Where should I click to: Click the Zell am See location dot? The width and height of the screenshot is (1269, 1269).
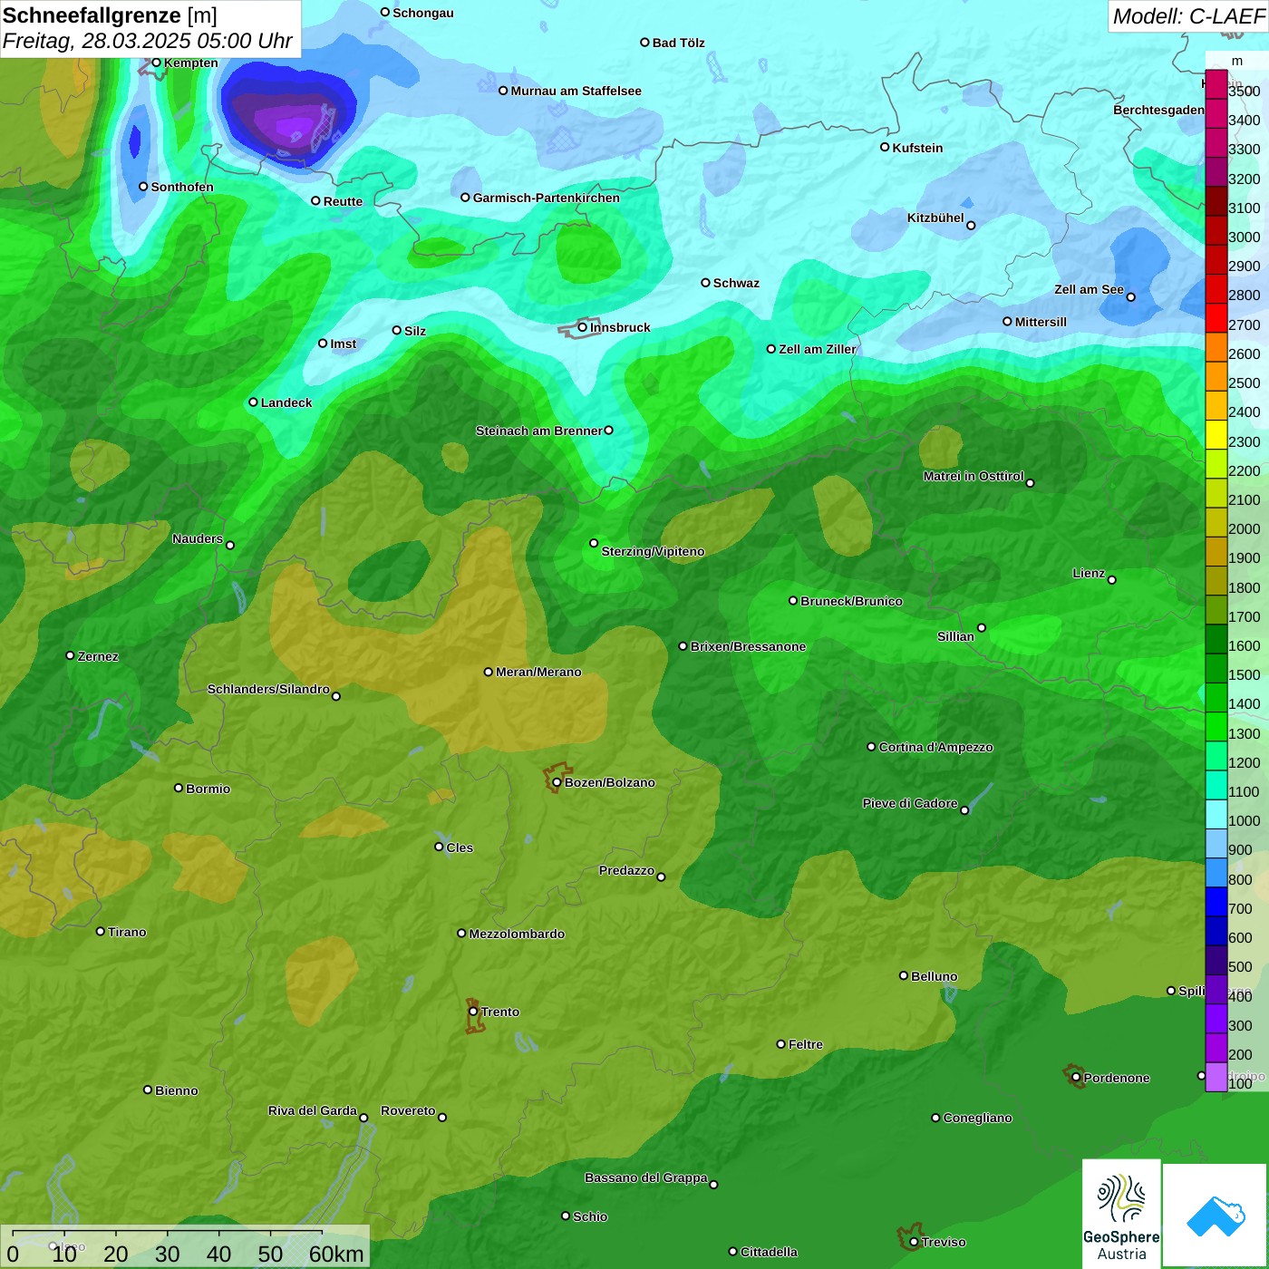[1130, 297]
